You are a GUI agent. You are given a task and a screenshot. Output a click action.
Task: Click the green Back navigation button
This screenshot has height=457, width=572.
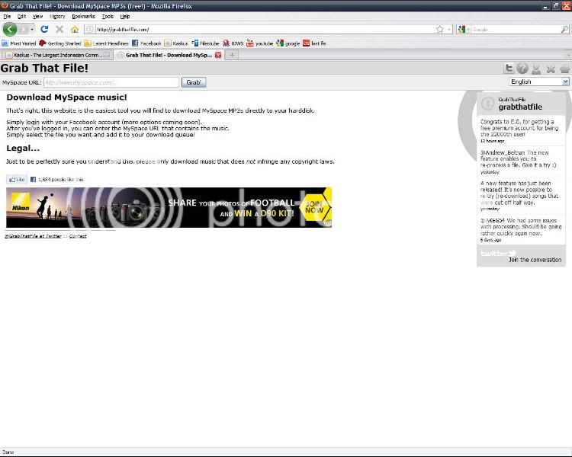pos(10,29)
